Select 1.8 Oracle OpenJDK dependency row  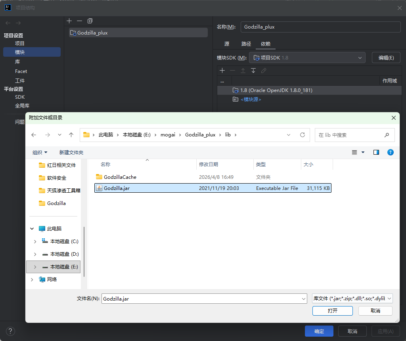click(x=309, y=90)
